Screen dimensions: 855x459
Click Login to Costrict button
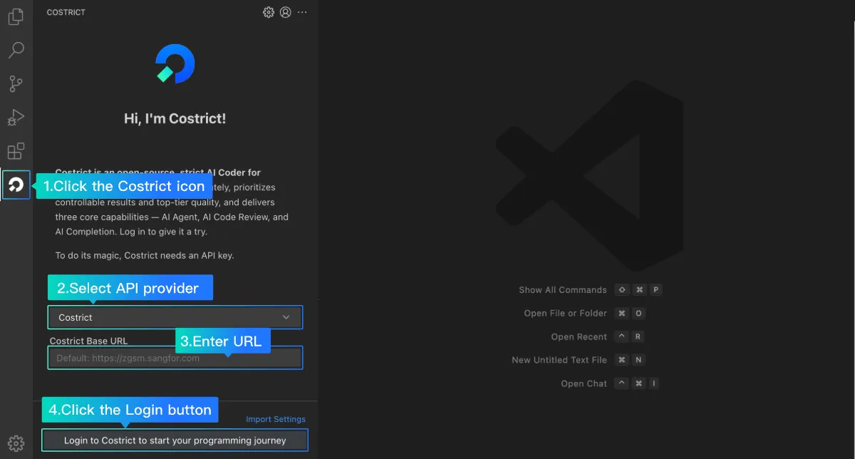[x=175, y=440]
